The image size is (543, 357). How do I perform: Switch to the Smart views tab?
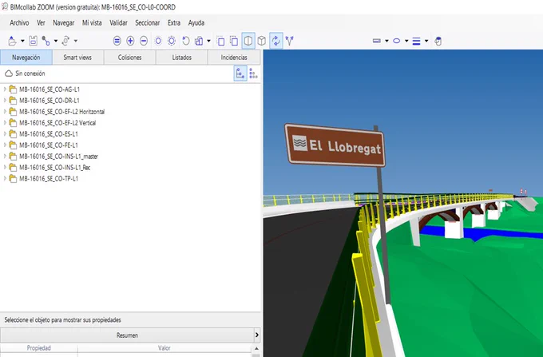(78, 58)
